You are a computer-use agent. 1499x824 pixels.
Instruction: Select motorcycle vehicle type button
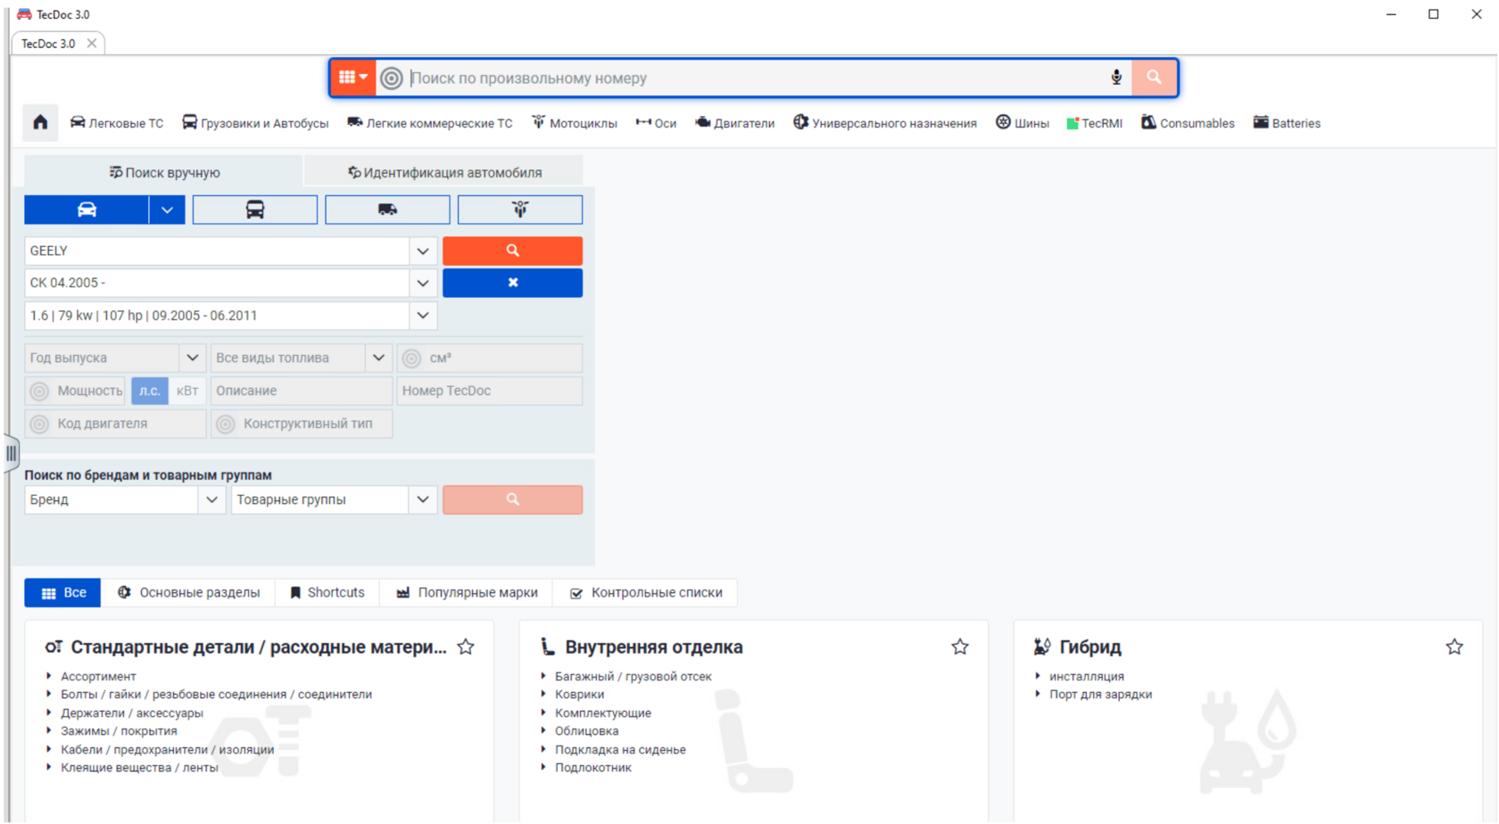coord(520,210)
